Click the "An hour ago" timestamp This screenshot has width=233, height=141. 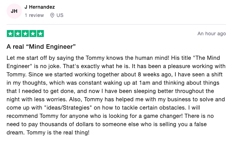[x=211, y=34]
